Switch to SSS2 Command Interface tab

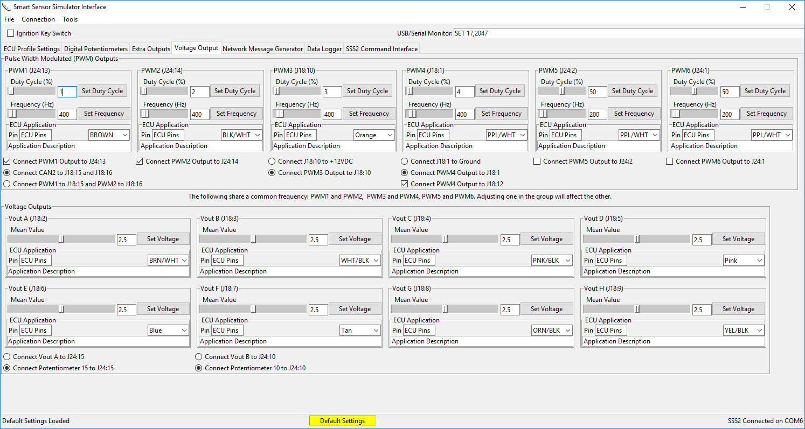[381, 49]
